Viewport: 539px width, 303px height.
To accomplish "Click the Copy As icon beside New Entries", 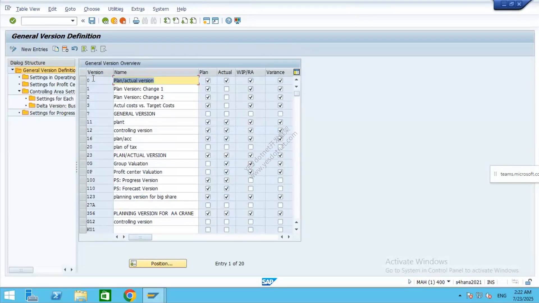I will click(x=56, y=49).
